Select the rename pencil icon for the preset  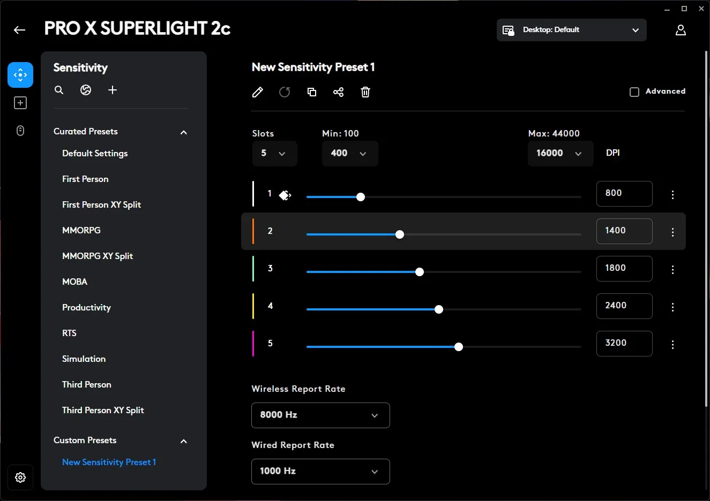tap(258, 92)
